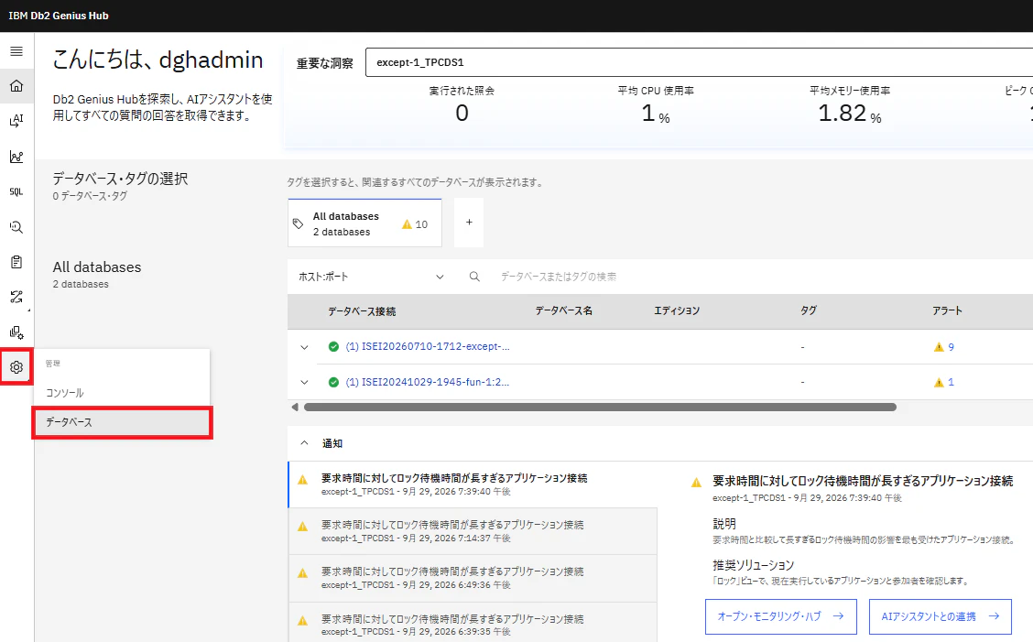Select the notification dated 7:14:37
1033x642 pixels.
click(x=473, y=531)
